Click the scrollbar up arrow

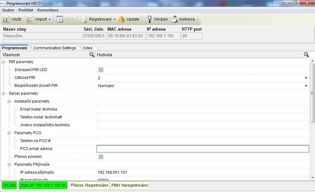[312, 61]
